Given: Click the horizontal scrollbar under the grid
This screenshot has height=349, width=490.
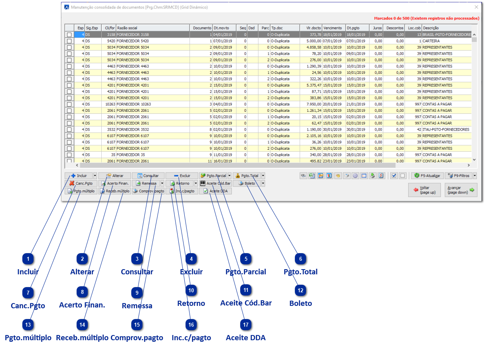Looking at the screenshot, I should click(237, 165).
